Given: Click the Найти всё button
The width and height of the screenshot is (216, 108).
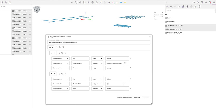Looking at the screenshot, I should tap(137, 98).
